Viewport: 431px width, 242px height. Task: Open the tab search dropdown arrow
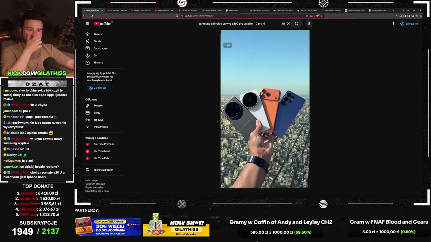pos(403,10)
